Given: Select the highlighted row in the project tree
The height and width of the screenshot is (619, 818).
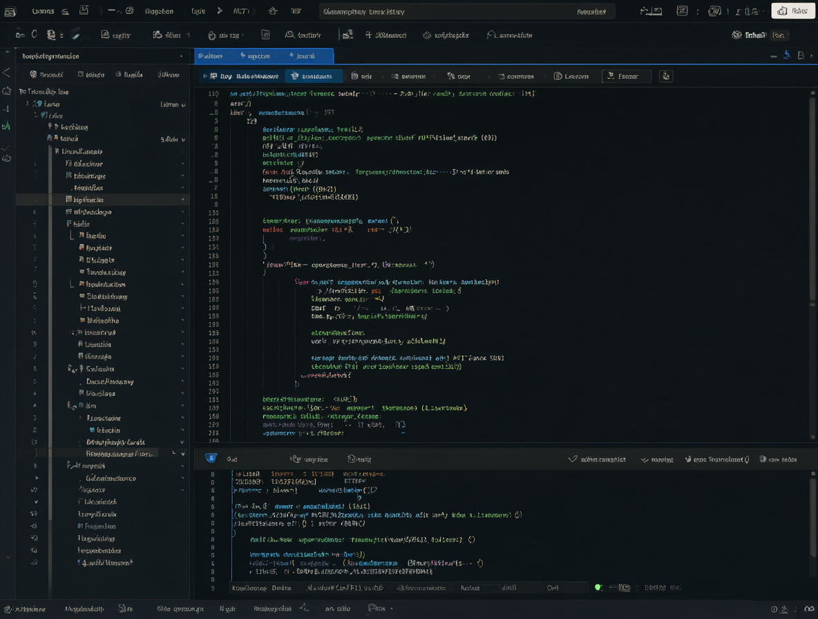Looking at the screenshot, I should click(x=103, y=200).
